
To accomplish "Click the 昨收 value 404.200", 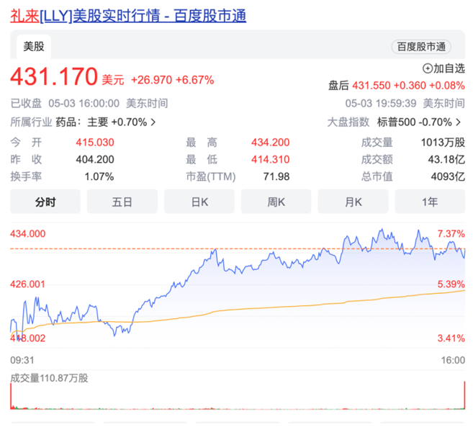I will [x=95, y=159].
